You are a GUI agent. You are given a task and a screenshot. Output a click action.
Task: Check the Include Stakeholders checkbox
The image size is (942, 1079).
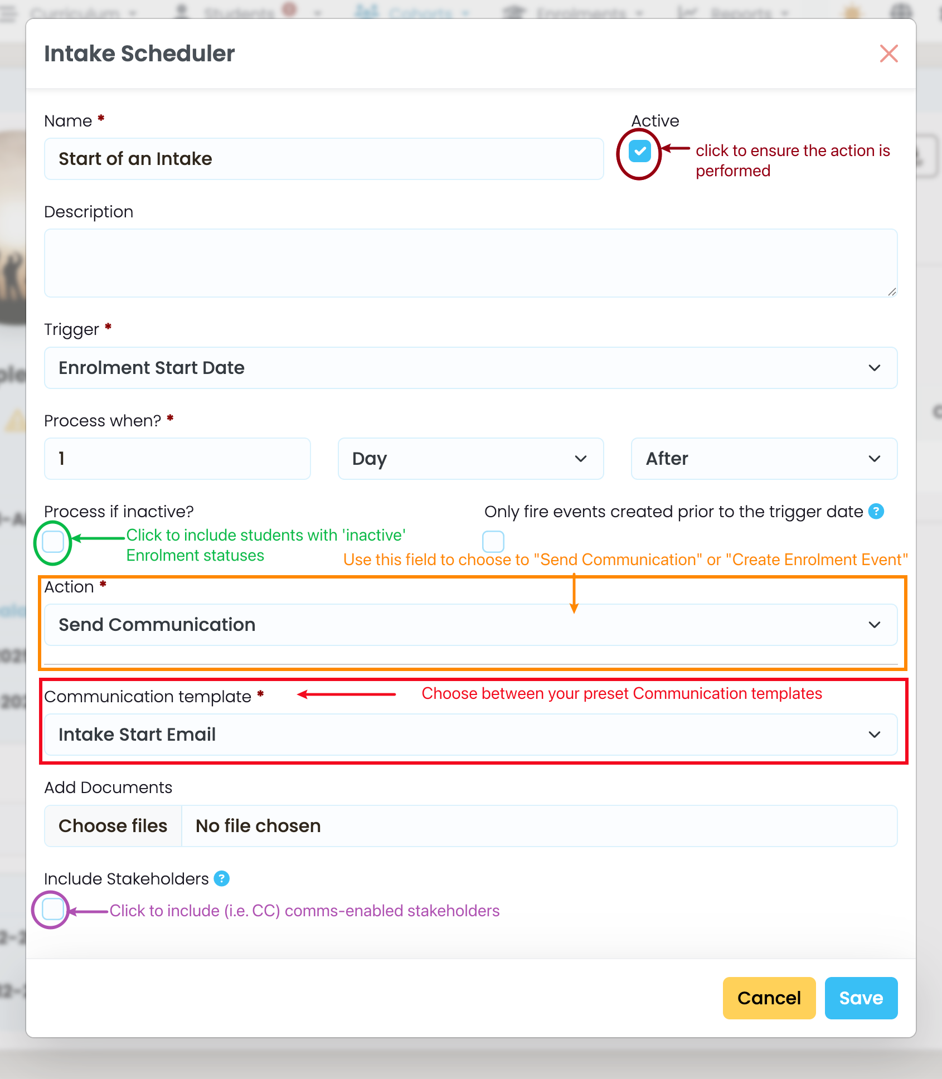pyautogui.click(x=53, y=910)
